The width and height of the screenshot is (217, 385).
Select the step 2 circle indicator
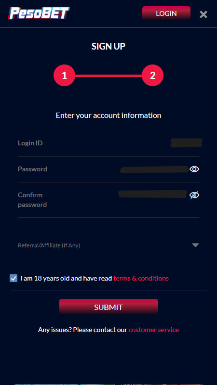coord(152,76)
